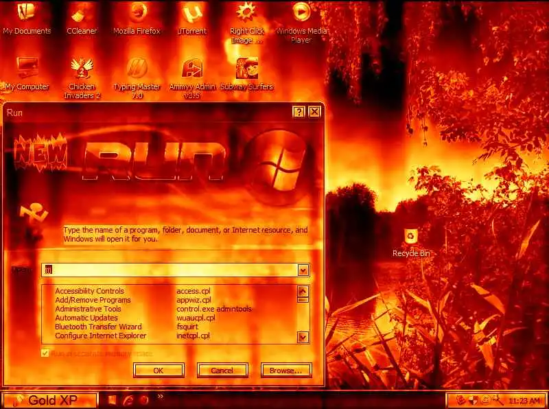
Task: Select the Add/Remove Programs entry
Action: coord(93,300)
